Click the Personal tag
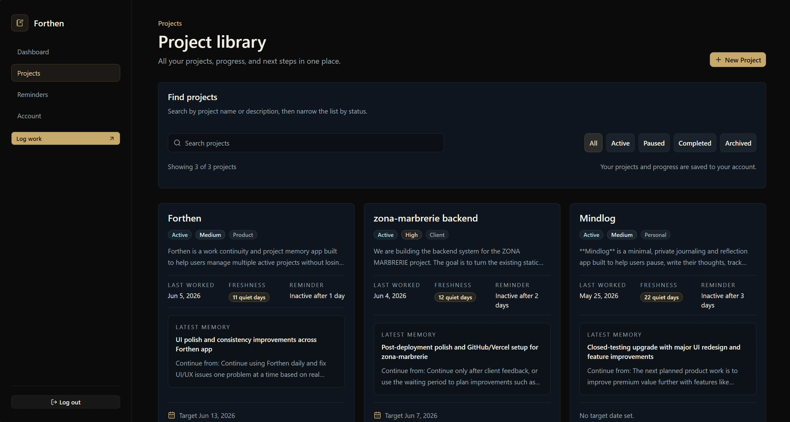 coord(655,235)
